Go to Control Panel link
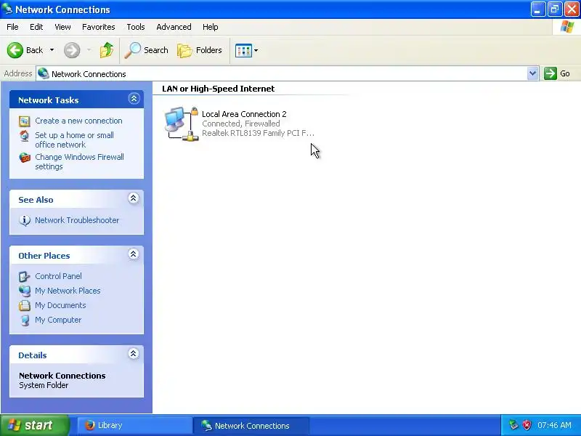 tap(58, 277)
